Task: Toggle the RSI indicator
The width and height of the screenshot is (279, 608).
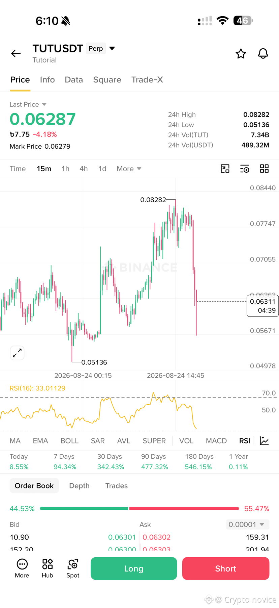Action: (x=245, y=441)
